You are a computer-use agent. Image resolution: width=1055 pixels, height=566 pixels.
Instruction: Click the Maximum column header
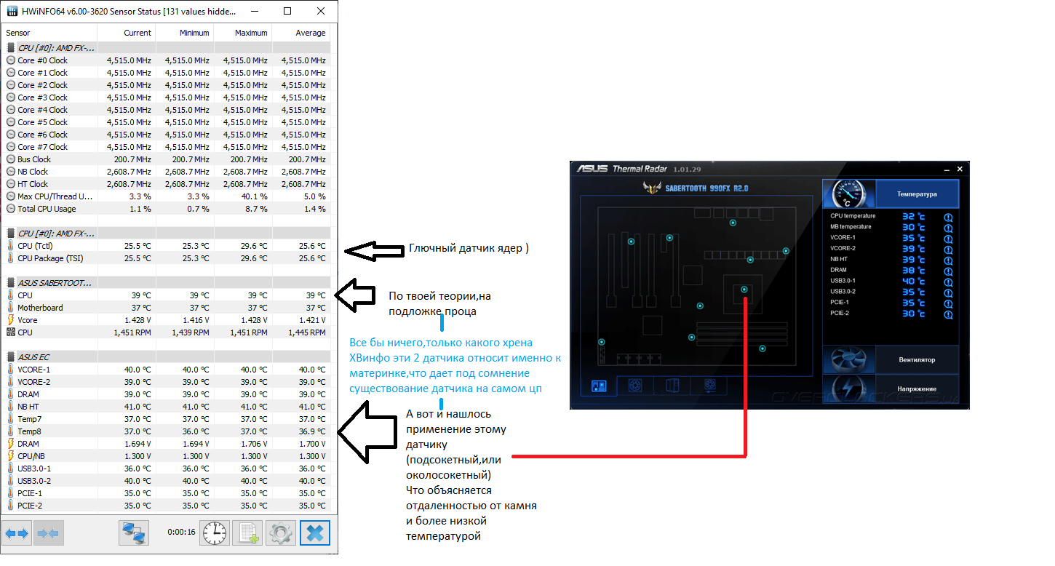(242, 33)
